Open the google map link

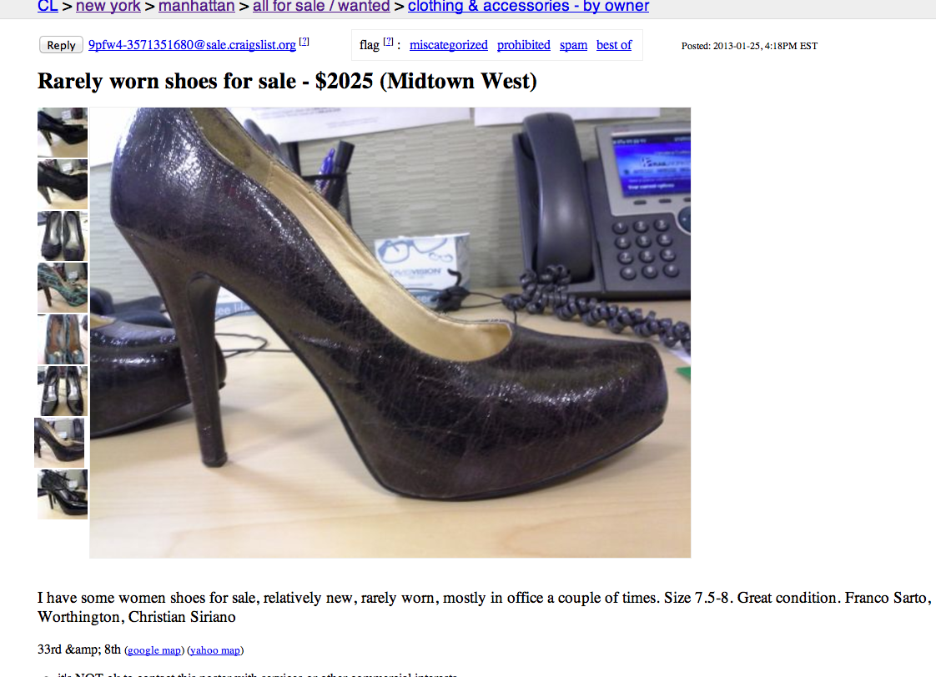click(x=154, y=650)
